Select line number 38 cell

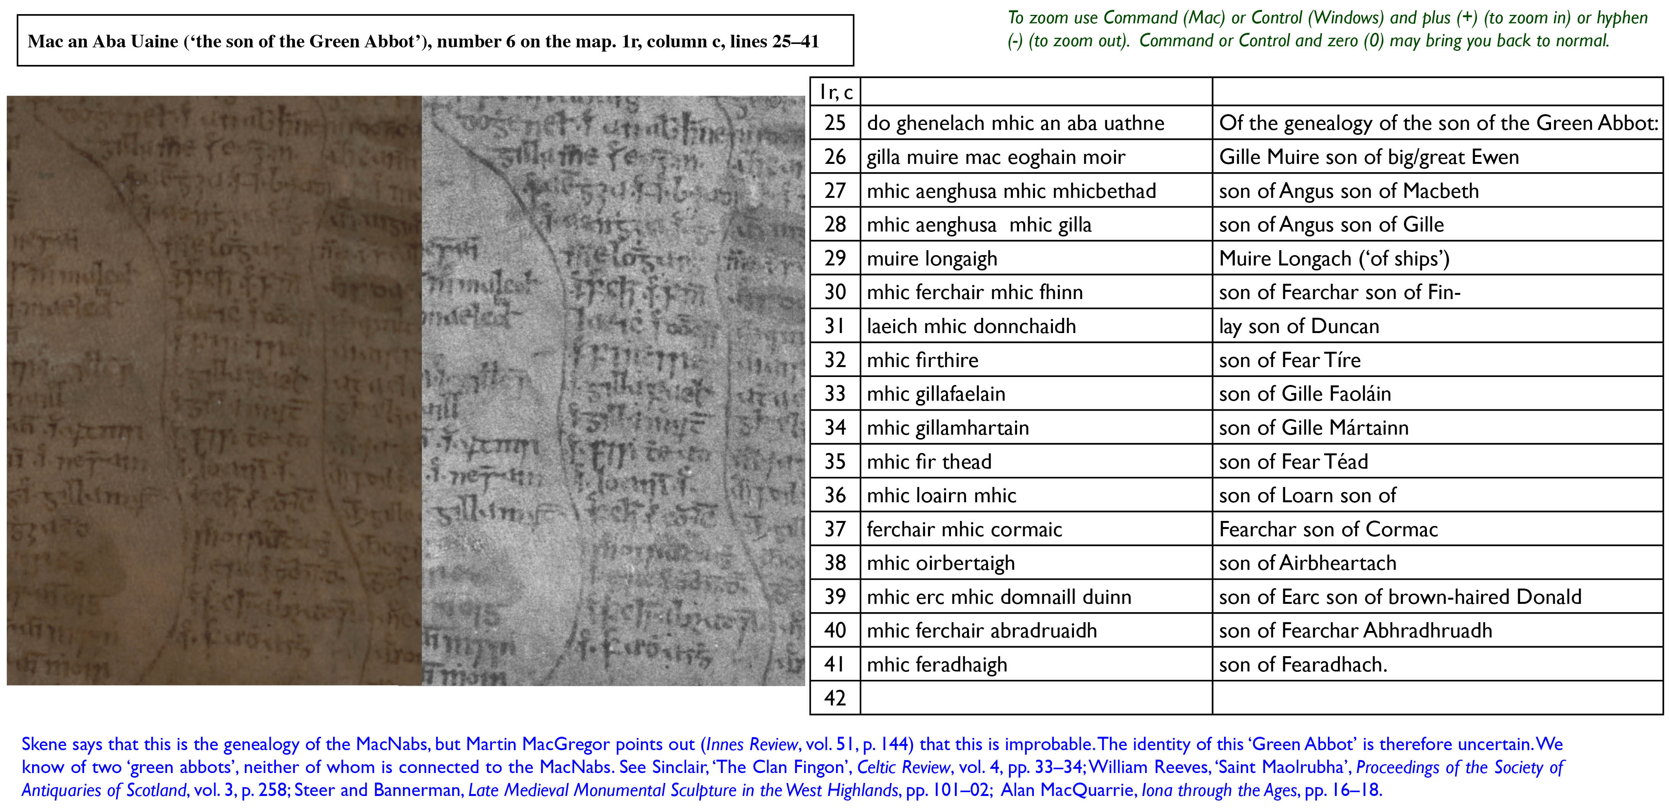(x=835, y=563)
